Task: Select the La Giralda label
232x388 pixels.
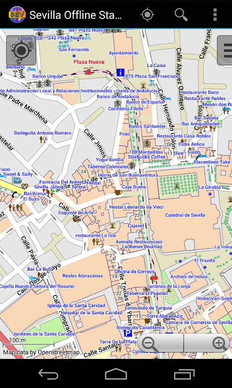Action: [x=209, y=187]
